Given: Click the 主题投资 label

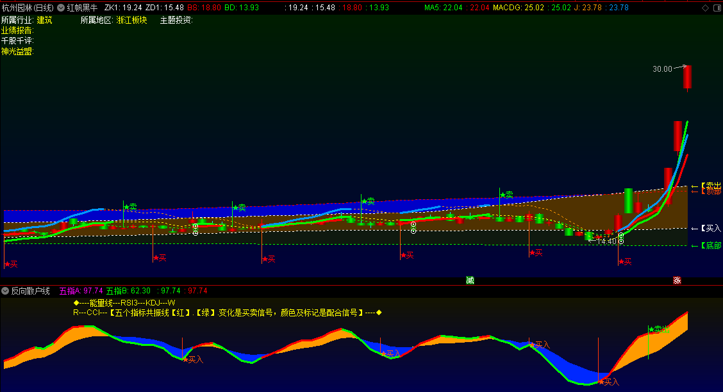Looking at the screenshot, I should coord(176,20).
